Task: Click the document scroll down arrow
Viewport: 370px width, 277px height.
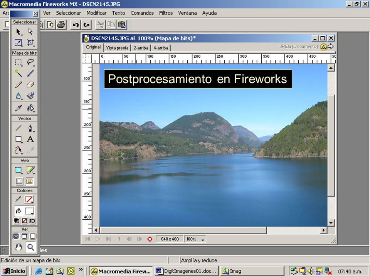Action: (331, 223)
